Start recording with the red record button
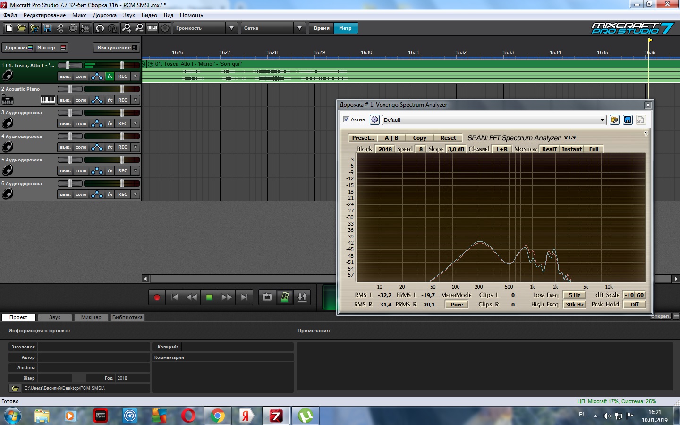Image resolution: width=680 pixels, height=425 pixels. 157,297
